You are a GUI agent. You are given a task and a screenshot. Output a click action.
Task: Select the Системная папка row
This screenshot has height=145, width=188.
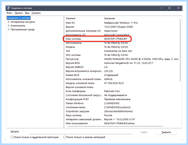tap(122, 107)
